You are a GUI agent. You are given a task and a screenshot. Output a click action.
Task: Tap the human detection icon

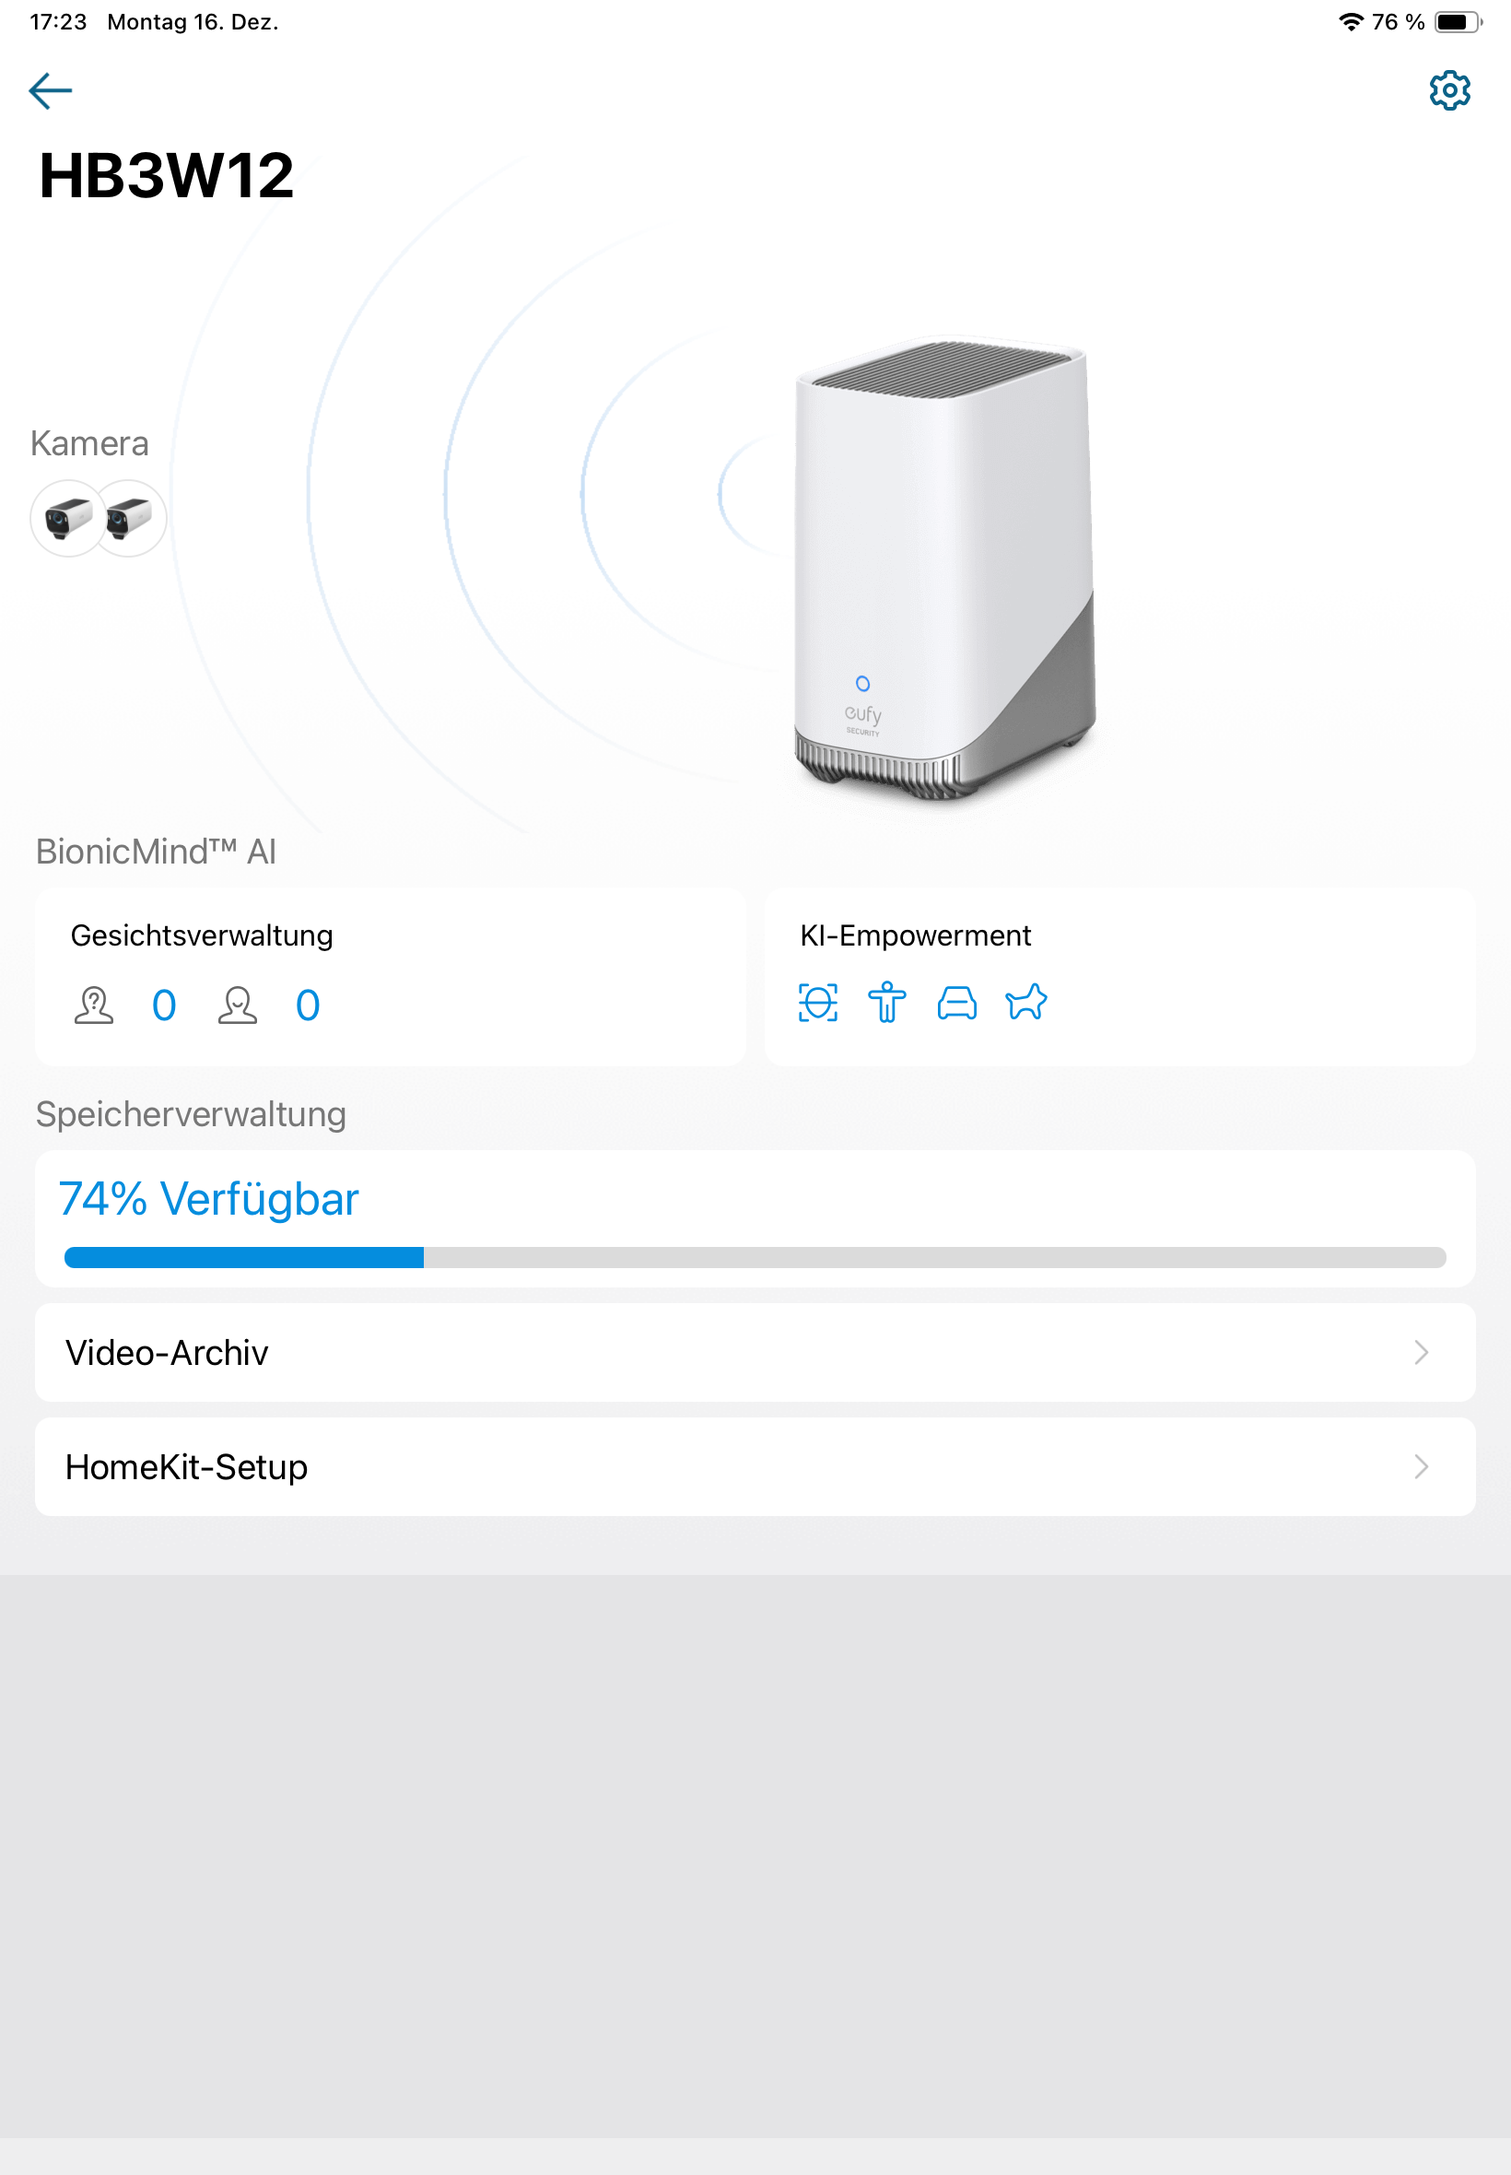(x=887, y=1003)
